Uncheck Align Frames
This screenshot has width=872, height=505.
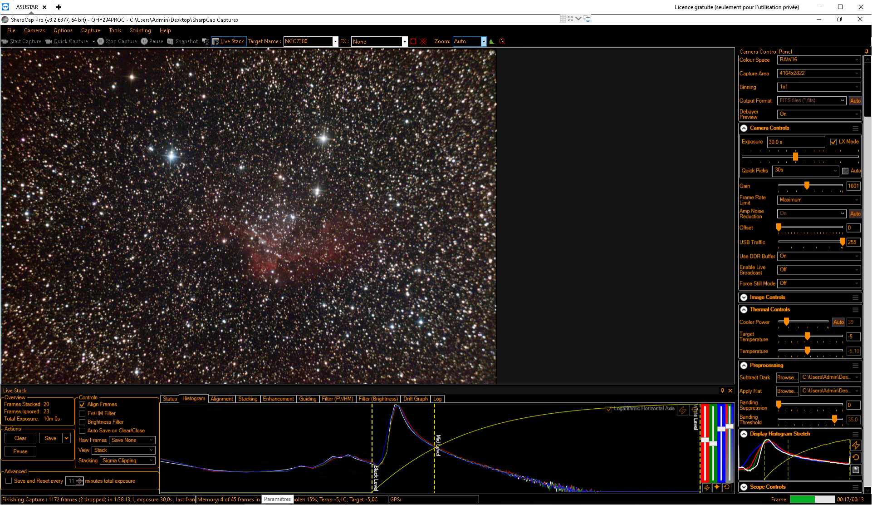pyautogui.click(x=82, y=405)
